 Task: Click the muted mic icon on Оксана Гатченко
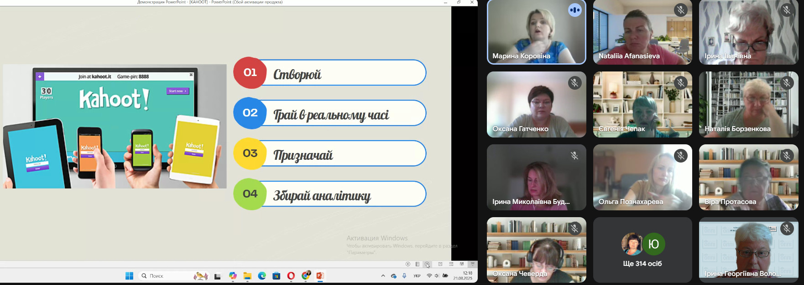coord(574,83)
